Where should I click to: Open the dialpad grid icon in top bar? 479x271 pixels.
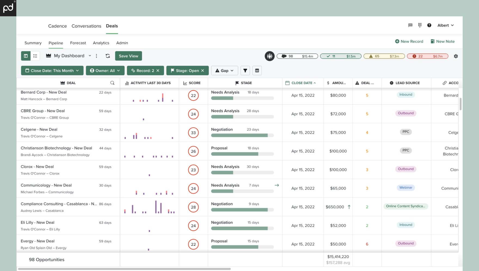coord(420,25)
